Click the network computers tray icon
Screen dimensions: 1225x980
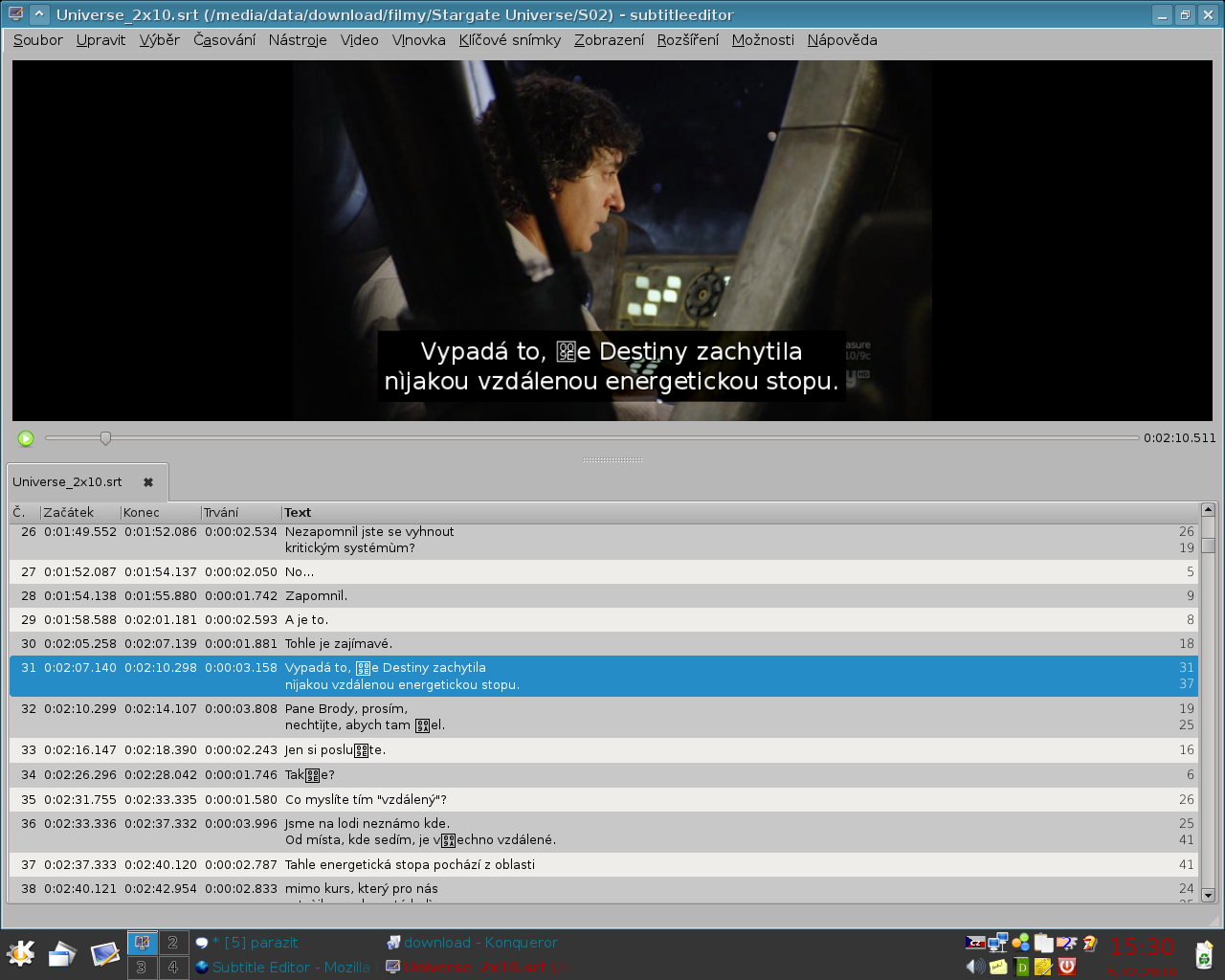(x=998, y=943)
